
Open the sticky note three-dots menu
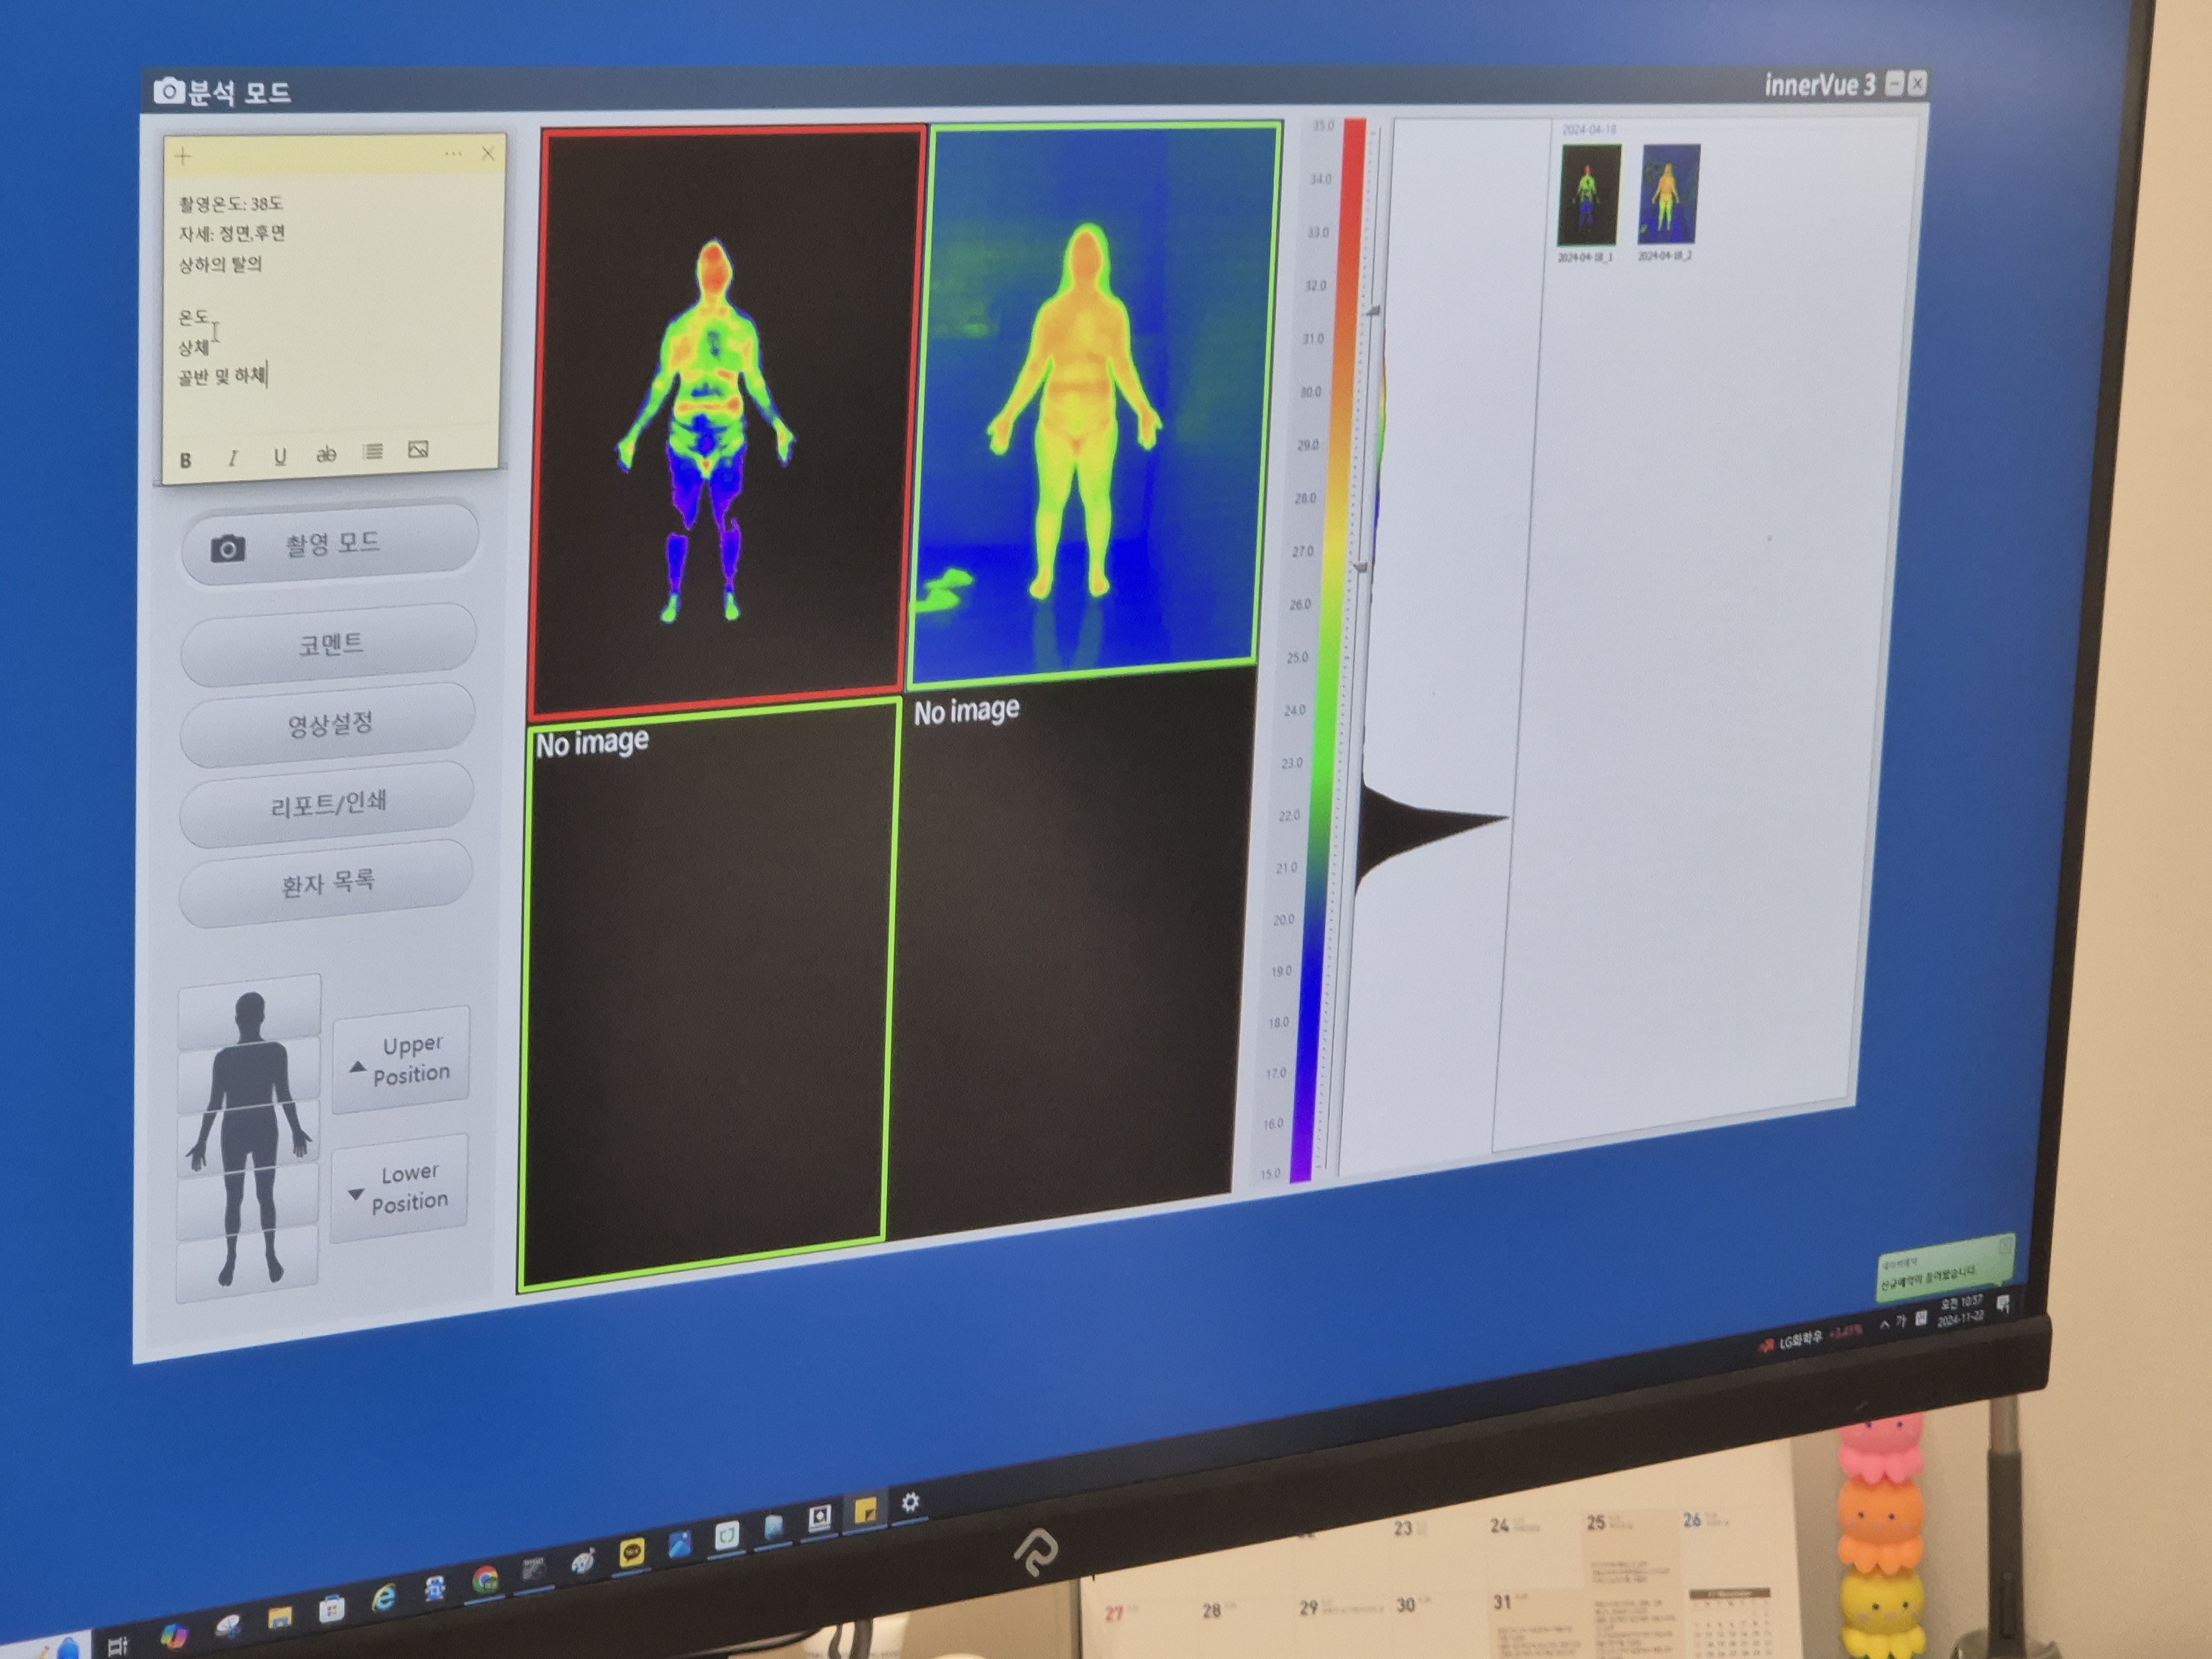click(x=453, y=154)
